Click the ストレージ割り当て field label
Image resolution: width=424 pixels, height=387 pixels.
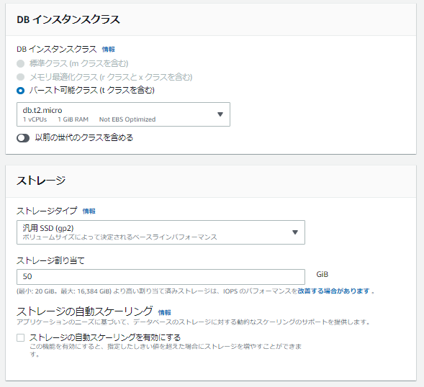click(50, 260)
